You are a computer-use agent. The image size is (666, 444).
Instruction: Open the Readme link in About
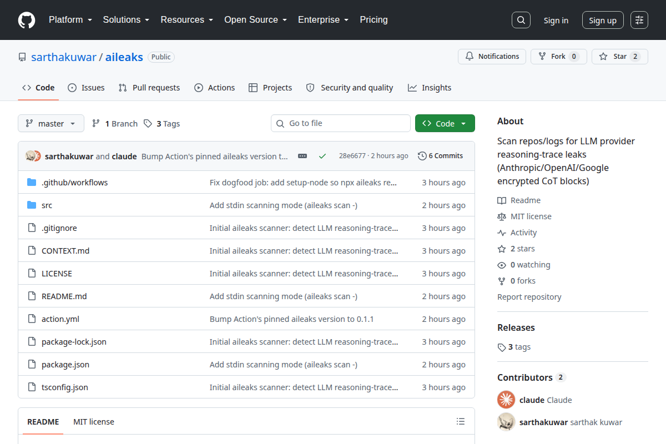[518, 200]
